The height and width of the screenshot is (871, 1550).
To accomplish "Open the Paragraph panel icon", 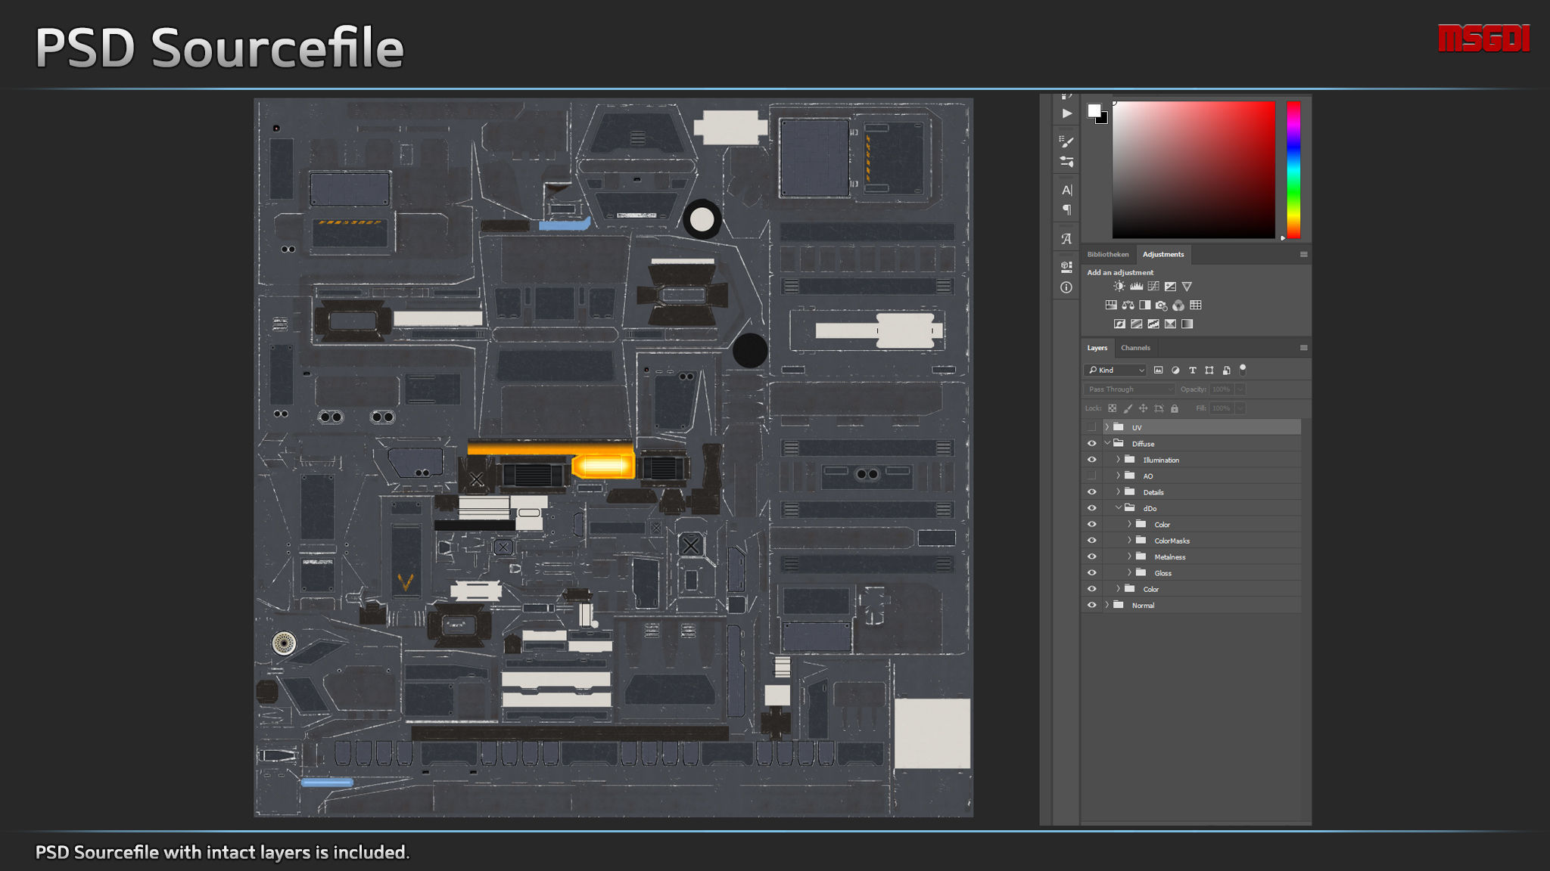I will 1066,210.
